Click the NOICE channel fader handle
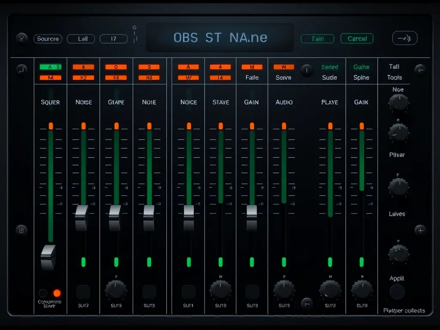Viewport: 440px width, 330px height. [189, 218]
